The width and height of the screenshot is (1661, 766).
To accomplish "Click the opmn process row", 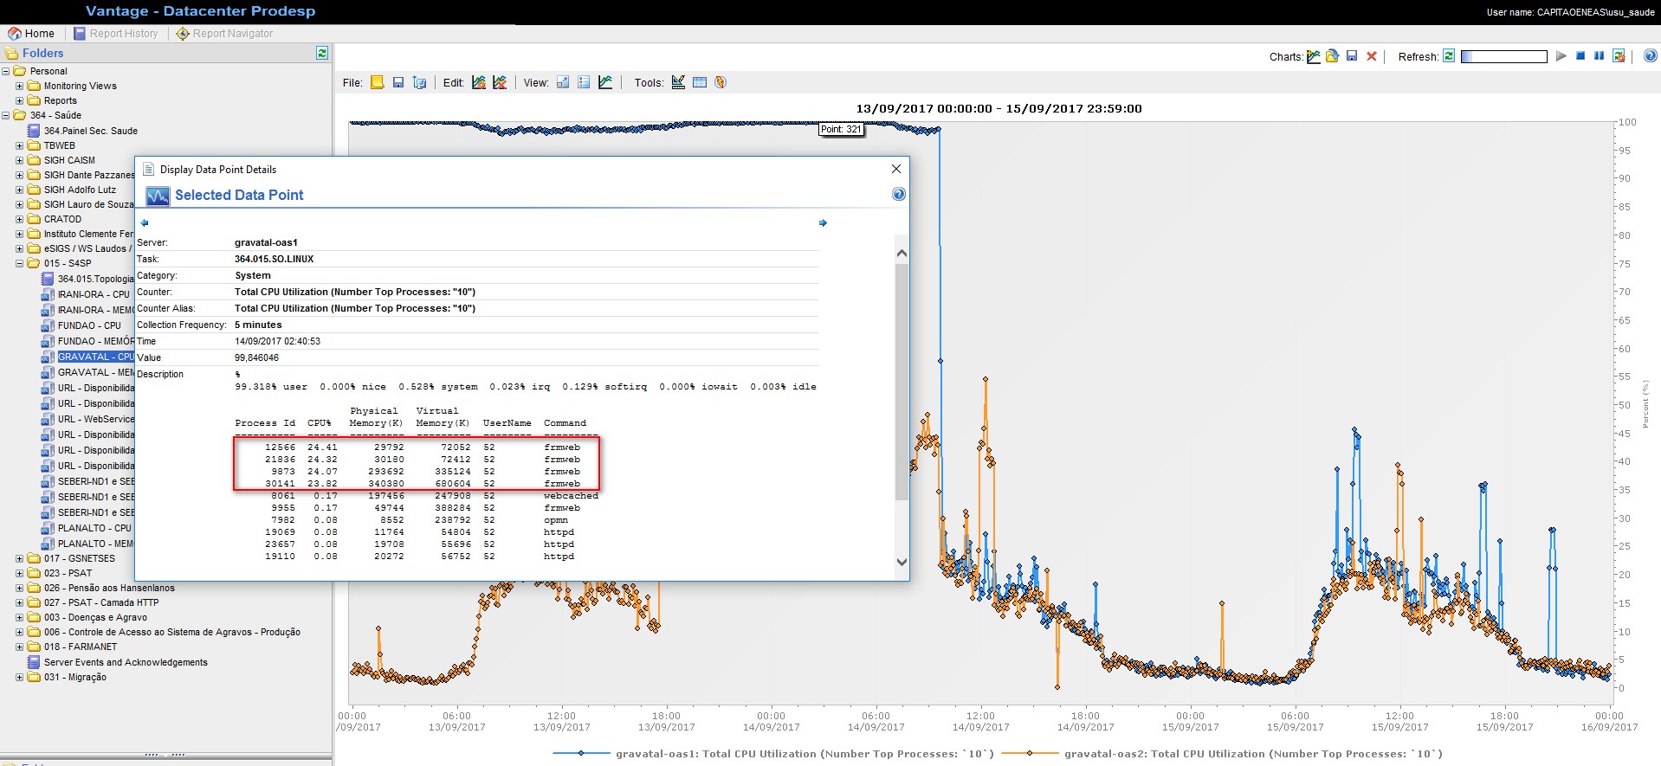I will pyautogui.click(x=417, y=520).
